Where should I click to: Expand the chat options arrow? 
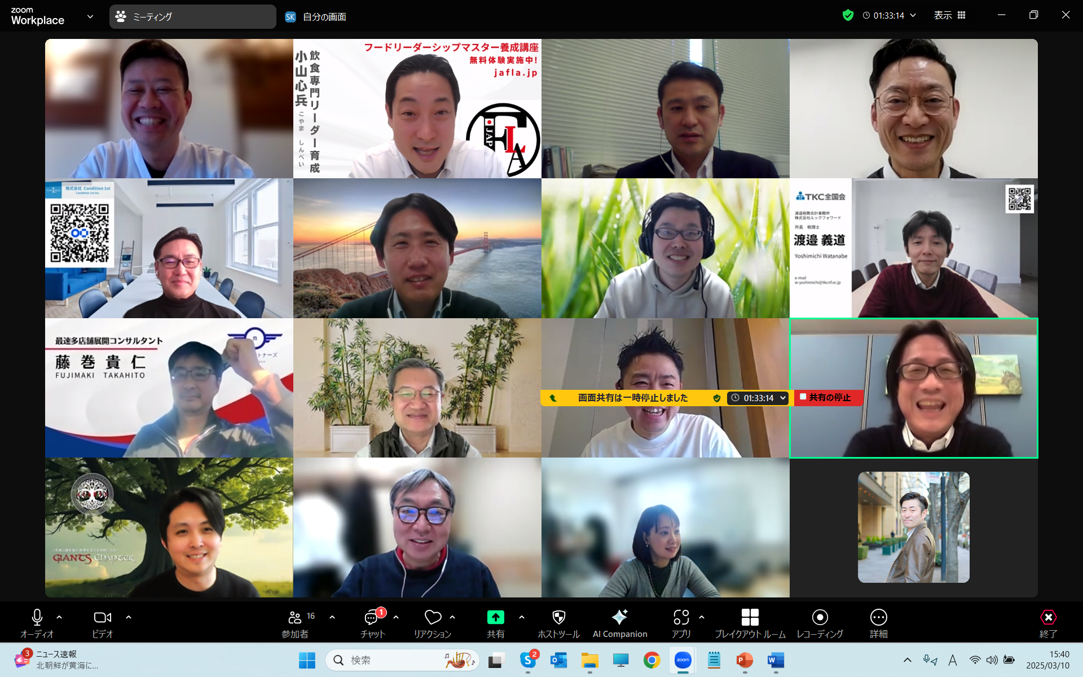[x=396, y=617]
